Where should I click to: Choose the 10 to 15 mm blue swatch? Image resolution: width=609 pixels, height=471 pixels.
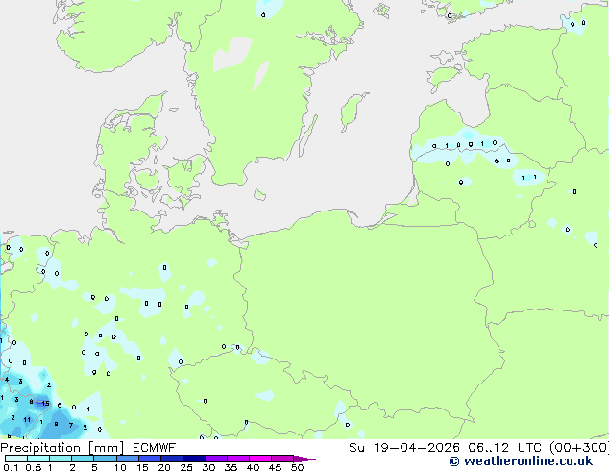click(128, 459)
